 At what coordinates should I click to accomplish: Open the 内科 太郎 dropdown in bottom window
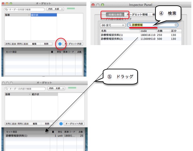[x=56, y=89]
